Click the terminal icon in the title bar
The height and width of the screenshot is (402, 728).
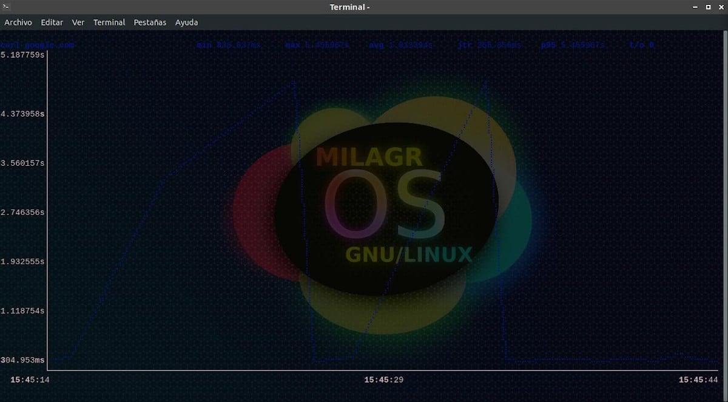[5, 7]
